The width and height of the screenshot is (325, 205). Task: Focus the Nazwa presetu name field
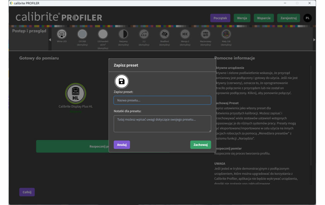[162, 100]
